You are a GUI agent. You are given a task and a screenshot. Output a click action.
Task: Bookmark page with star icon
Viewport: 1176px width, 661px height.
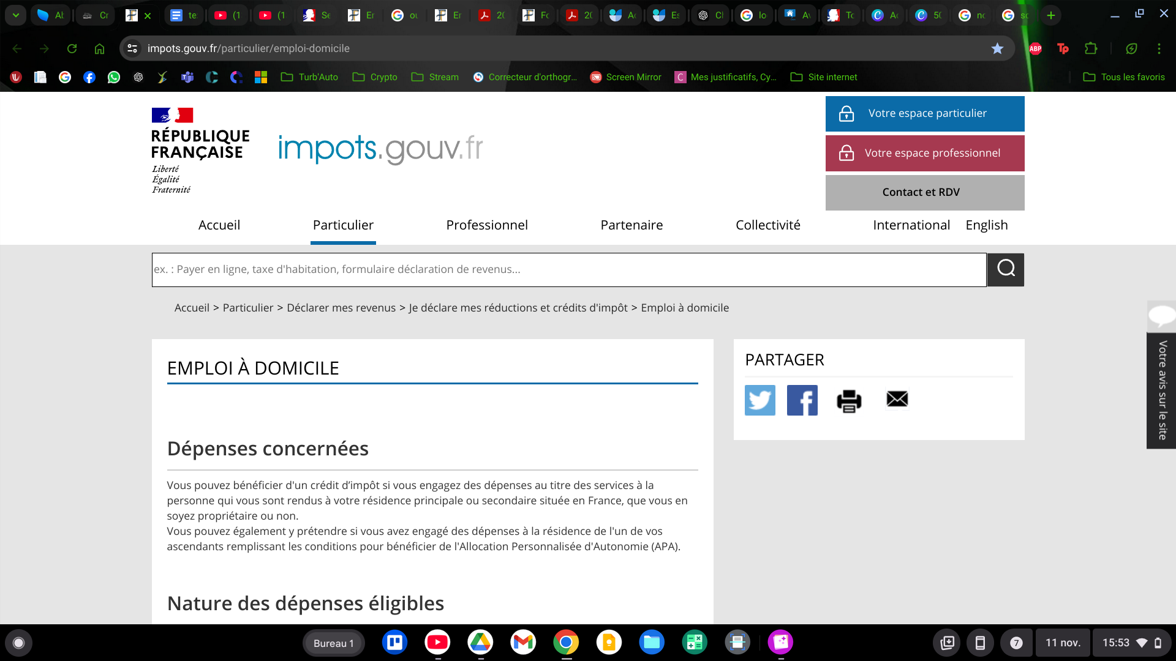pos(997,48)
